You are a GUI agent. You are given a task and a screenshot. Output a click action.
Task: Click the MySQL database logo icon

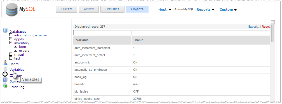tap(11, 10)
